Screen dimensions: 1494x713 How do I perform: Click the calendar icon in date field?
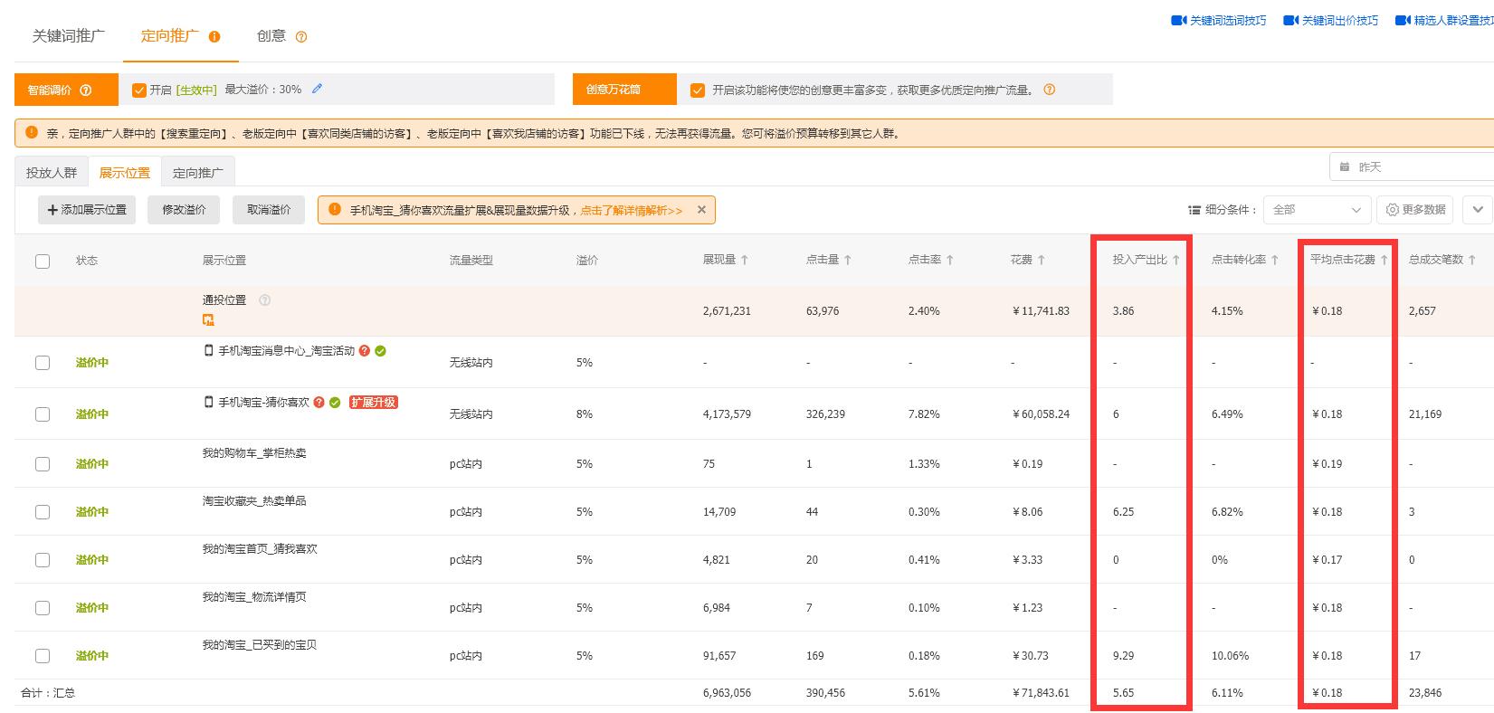[1344, 167]
